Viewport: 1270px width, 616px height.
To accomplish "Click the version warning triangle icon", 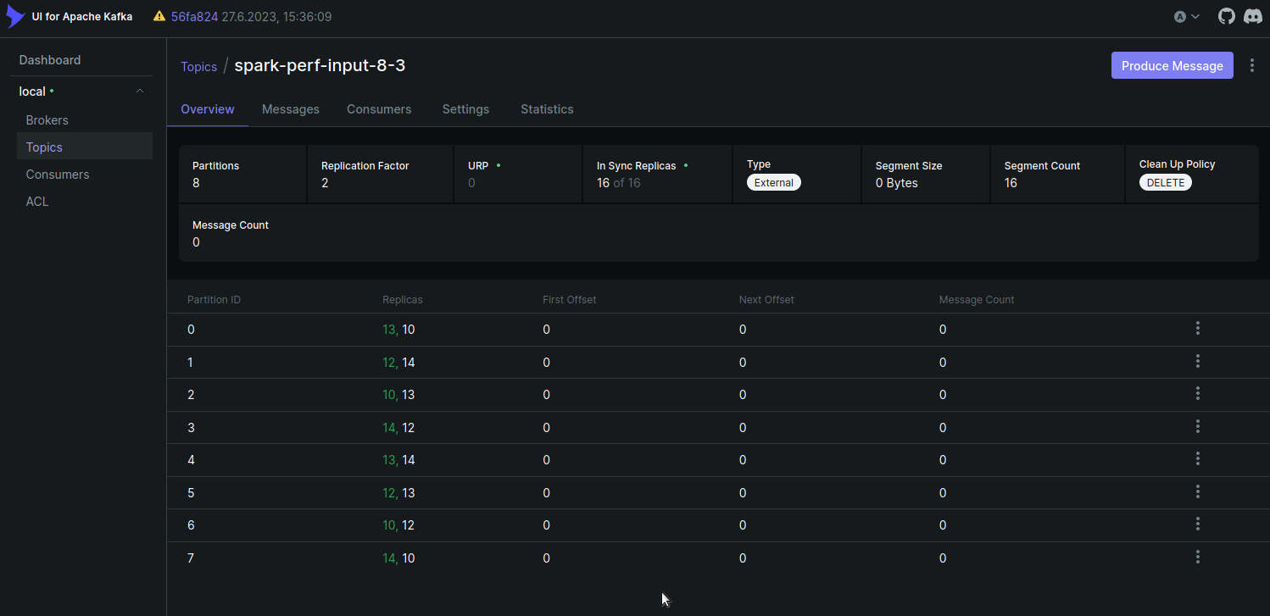I will [x=159, y=16].
